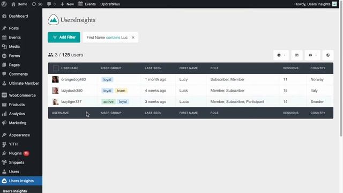Open Dashboard in the sidebar
343x193 pixels.
click(18, 16)
